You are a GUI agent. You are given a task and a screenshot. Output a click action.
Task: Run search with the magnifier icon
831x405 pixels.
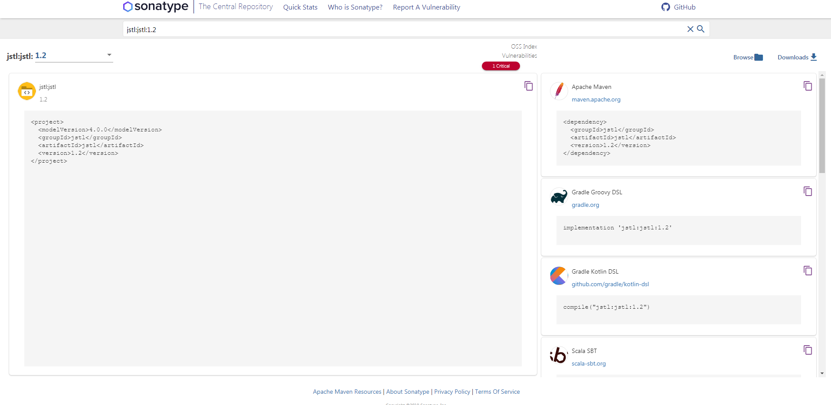701,29
